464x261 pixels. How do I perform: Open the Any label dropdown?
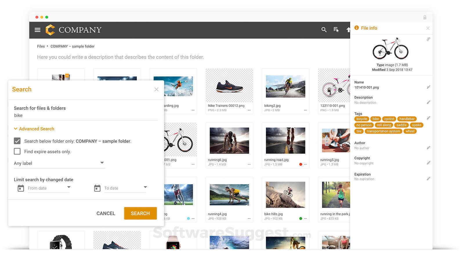[x=59, y=163]
